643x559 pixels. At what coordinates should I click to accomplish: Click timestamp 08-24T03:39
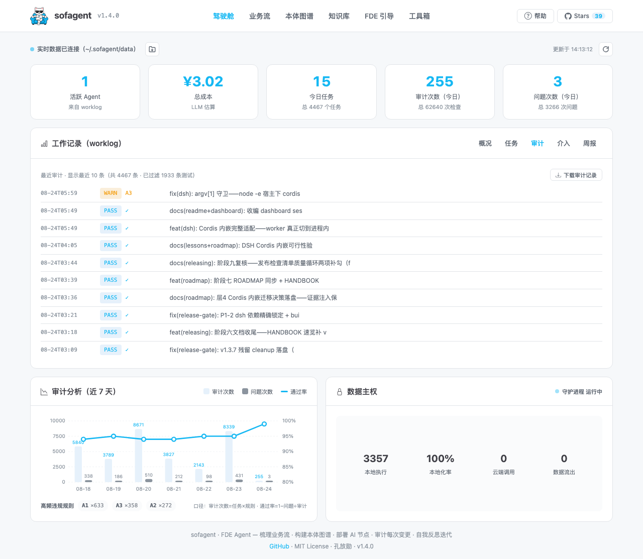coord(59,280)
